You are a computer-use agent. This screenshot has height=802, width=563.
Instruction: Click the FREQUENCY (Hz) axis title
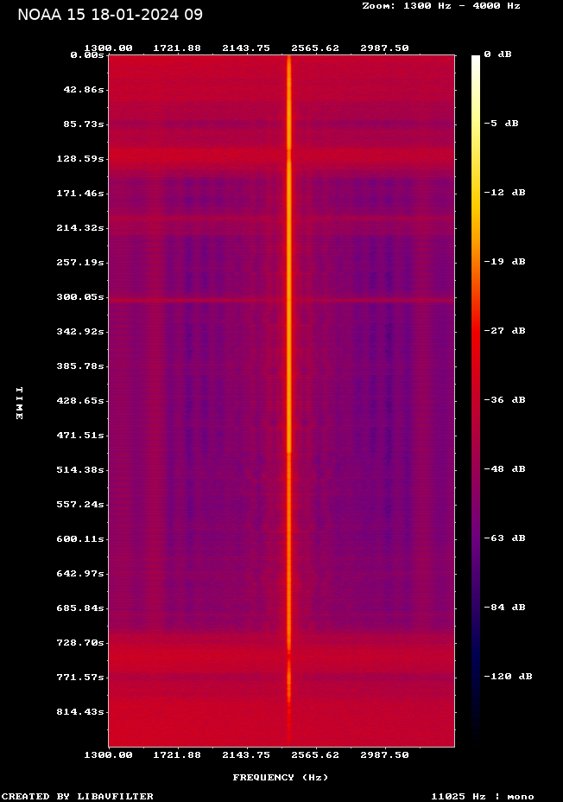[281, 778]
